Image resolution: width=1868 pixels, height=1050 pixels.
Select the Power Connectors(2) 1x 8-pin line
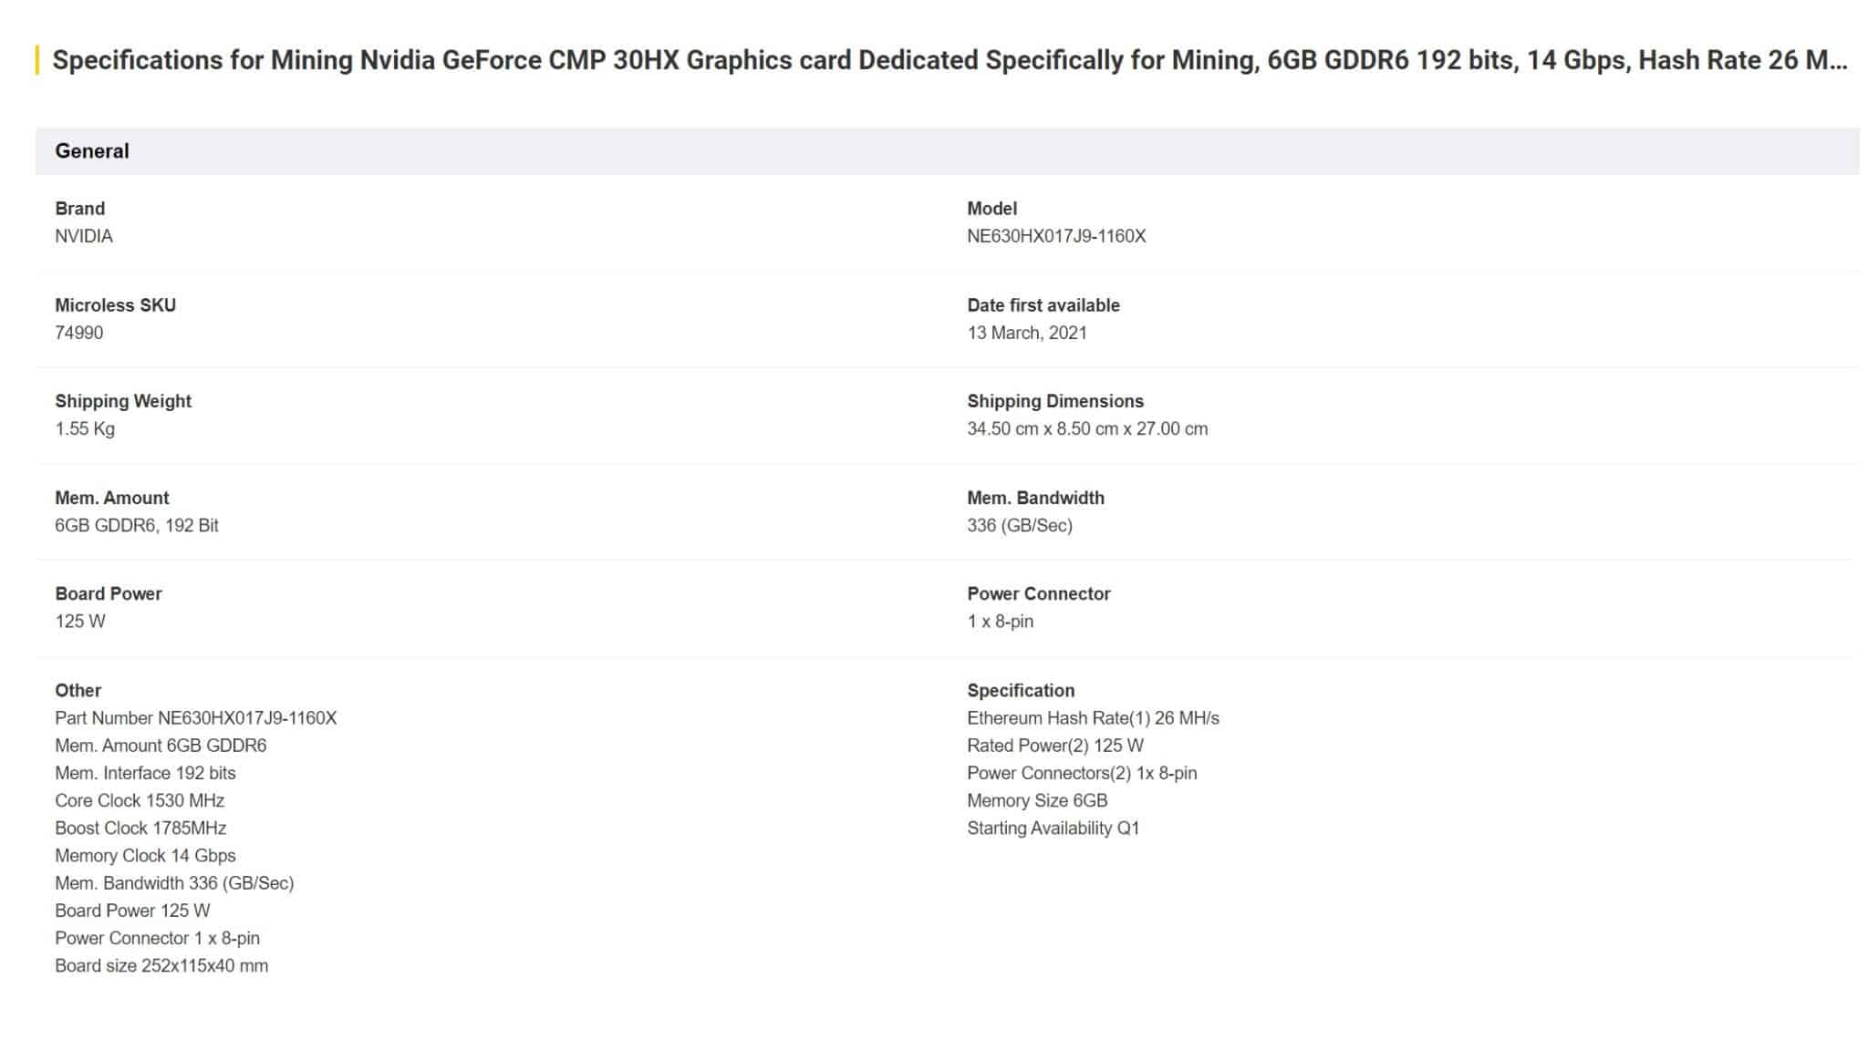coord(1082,773)
